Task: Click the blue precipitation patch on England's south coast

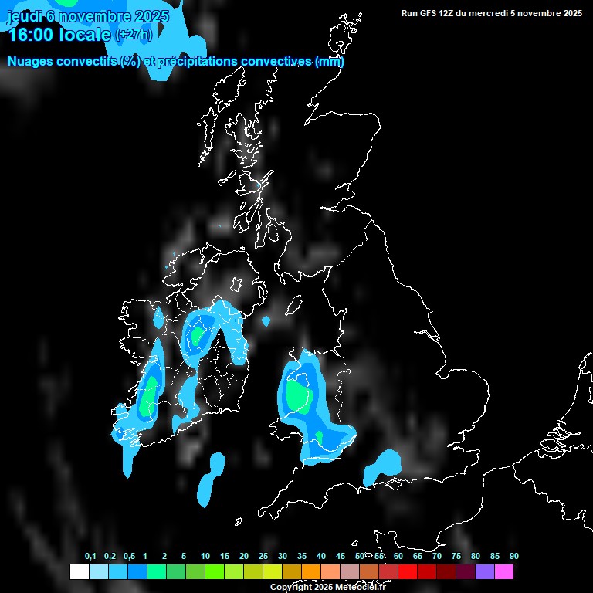Action: tap(382, 466)
